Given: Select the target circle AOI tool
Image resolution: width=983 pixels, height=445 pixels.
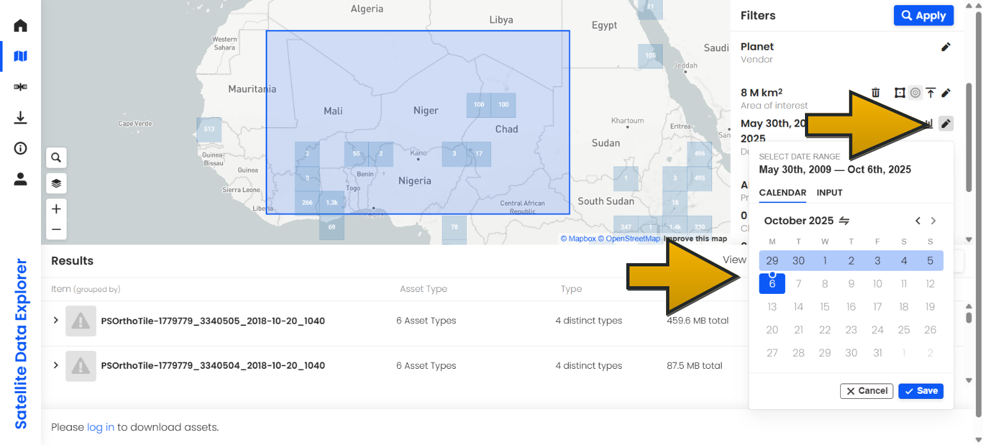Looking at the screenshot, I should click(x=915, y=92).
